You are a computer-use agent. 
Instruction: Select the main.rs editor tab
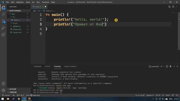(39, 7)
